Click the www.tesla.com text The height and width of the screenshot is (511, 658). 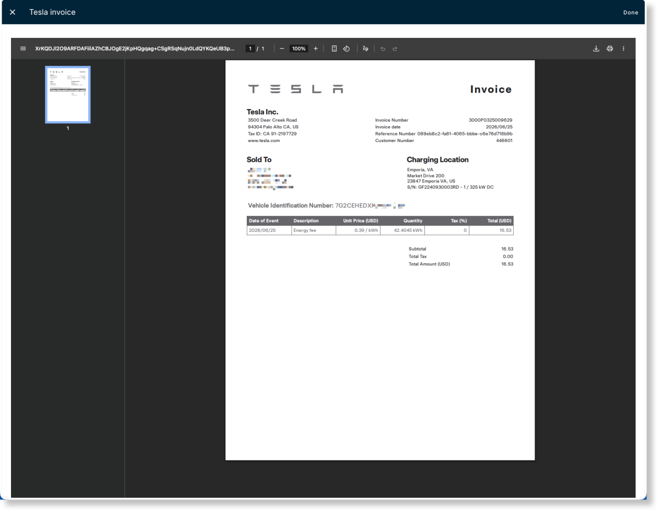click(264, 141)
